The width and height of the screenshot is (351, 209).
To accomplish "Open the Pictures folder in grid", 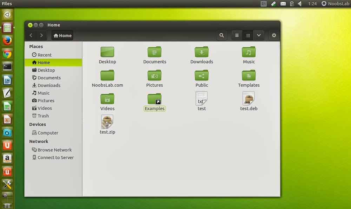I will point(154,75).
